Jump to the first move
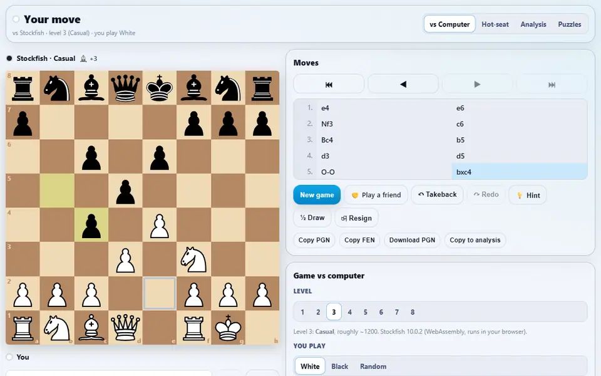 coord(329,85)
